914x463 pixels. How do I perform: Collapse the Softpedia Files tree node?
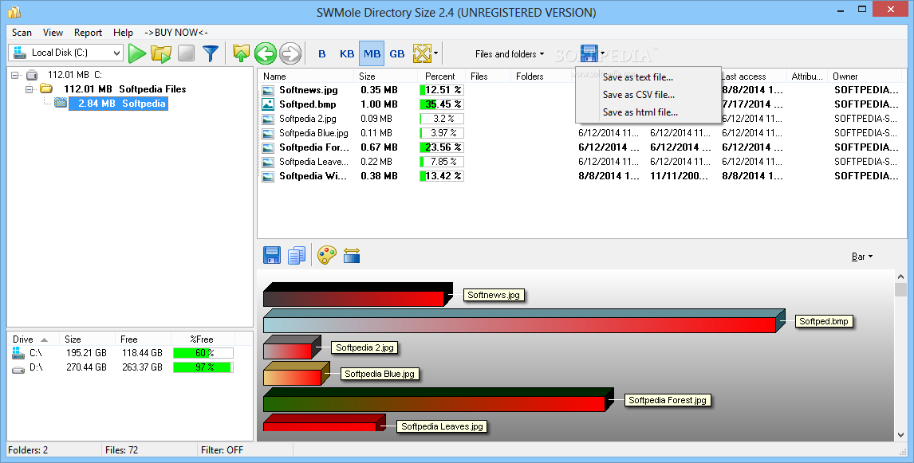point(30,89)
